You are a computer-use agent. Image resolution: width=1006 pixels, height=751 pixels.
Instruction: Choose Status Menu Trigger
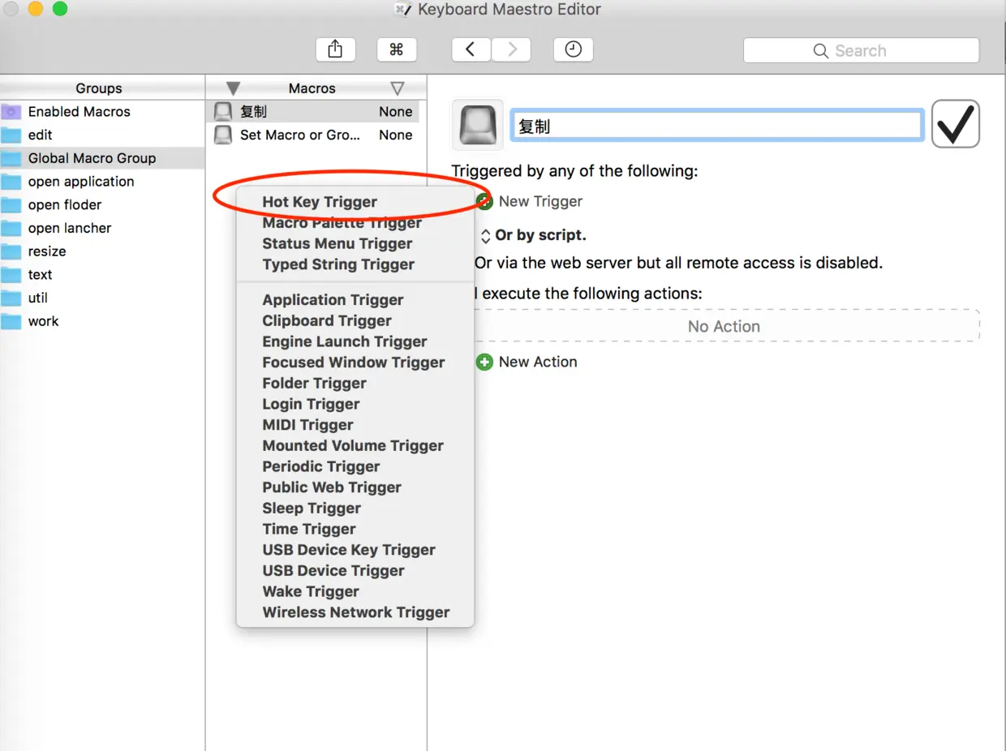[355, 244]
